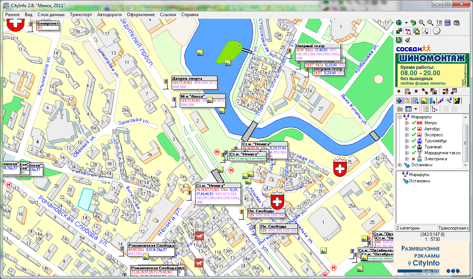The width and height of the screenshot is (473, 279).
Task: Click the ШИНОМОНТАЖ advertisement banner
Action: tap(432, 70)
